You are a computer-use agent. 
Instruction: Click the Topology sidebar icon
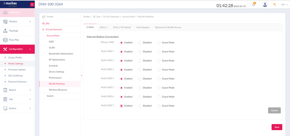coord(5,31)
